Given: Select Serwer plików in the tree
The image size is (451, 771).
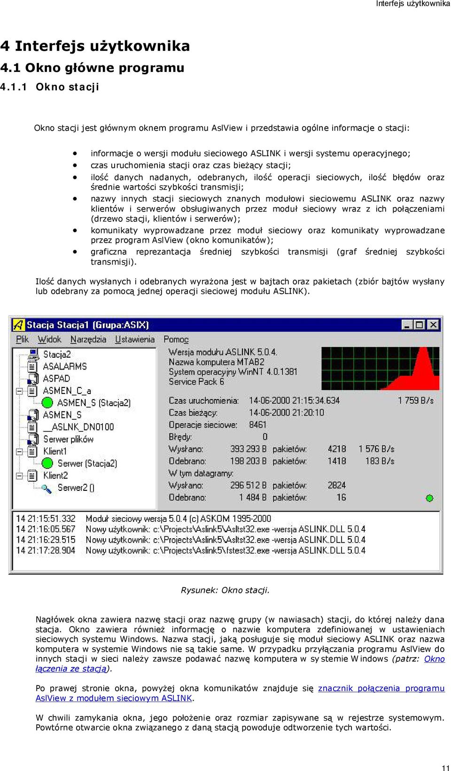Looking at the screenshot, I should click(x=68, y=439).
